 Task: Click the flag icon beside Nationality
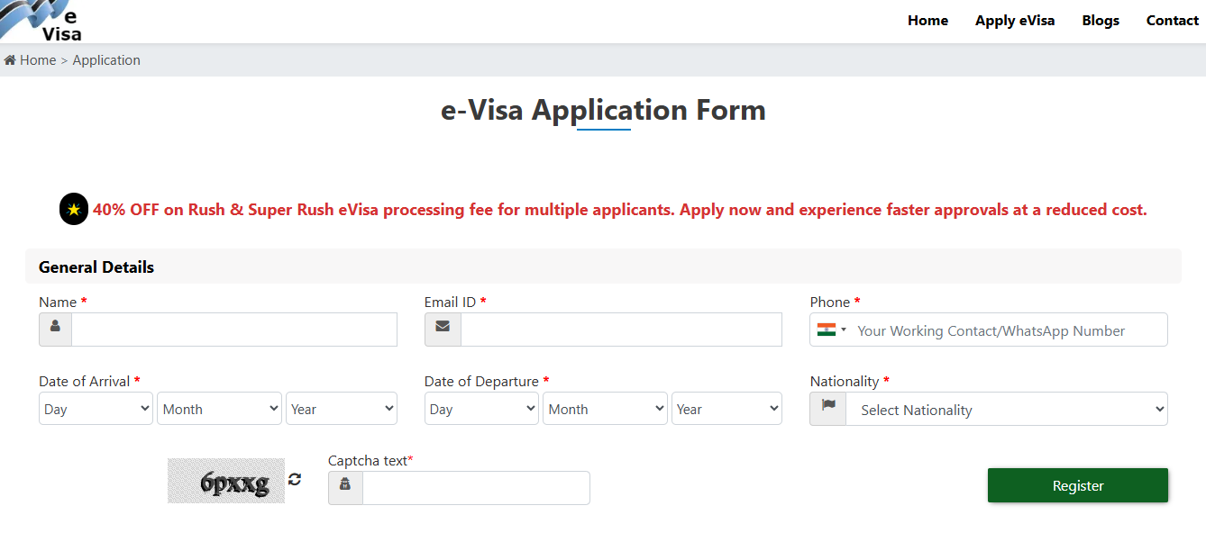coord(828,409)
